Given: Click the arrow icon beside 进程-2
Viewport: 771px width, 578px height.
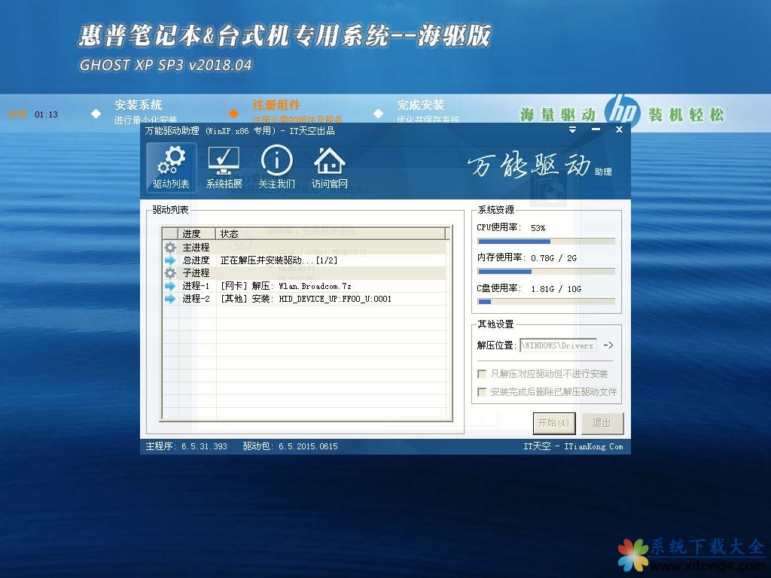Looking at the screenshot, I should (170, 298).
